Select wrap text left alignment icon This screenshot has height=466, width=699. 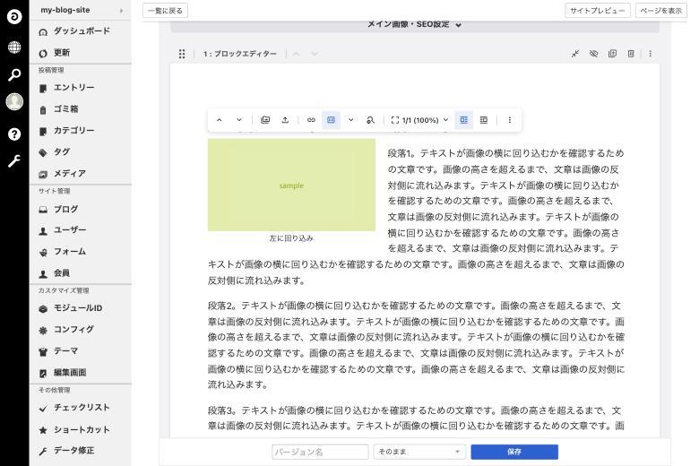[463, 120]
